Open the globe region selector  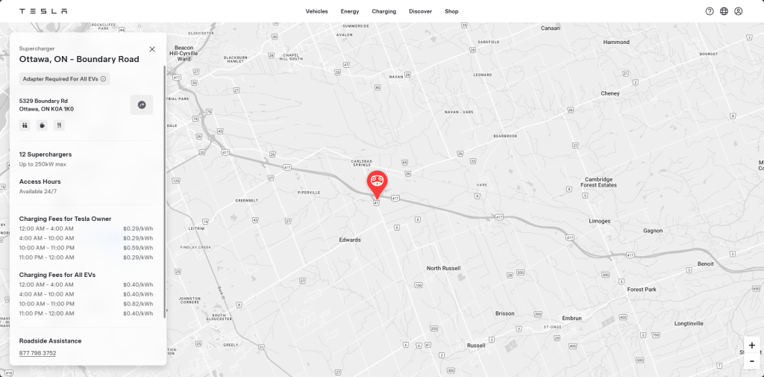tap(724, 11)
